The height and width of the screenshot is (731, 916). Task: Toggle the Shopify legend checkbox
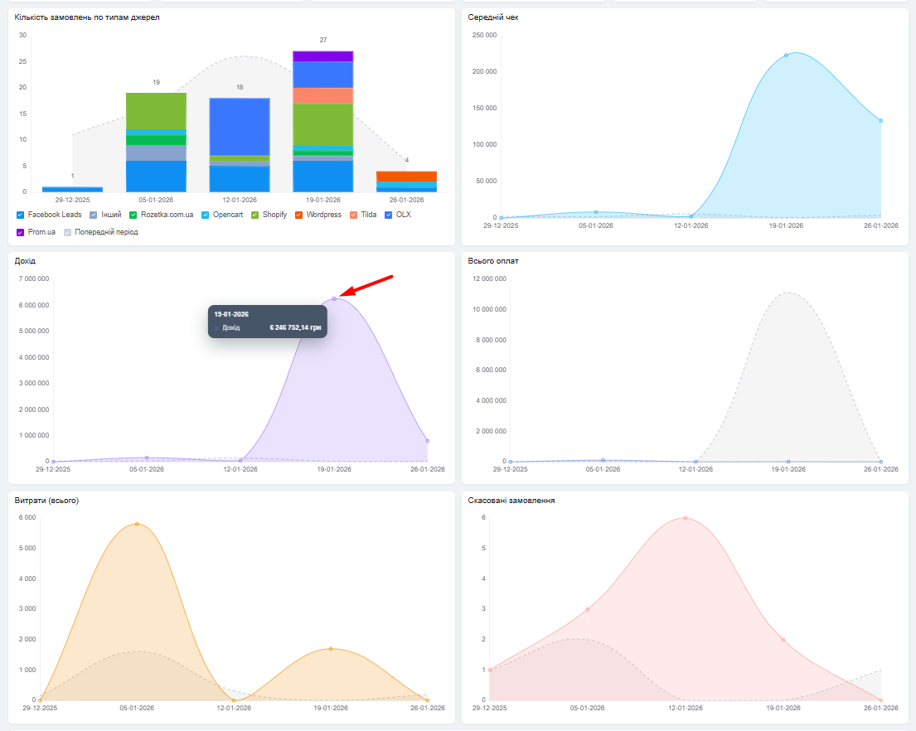click(x=255, y=215)
